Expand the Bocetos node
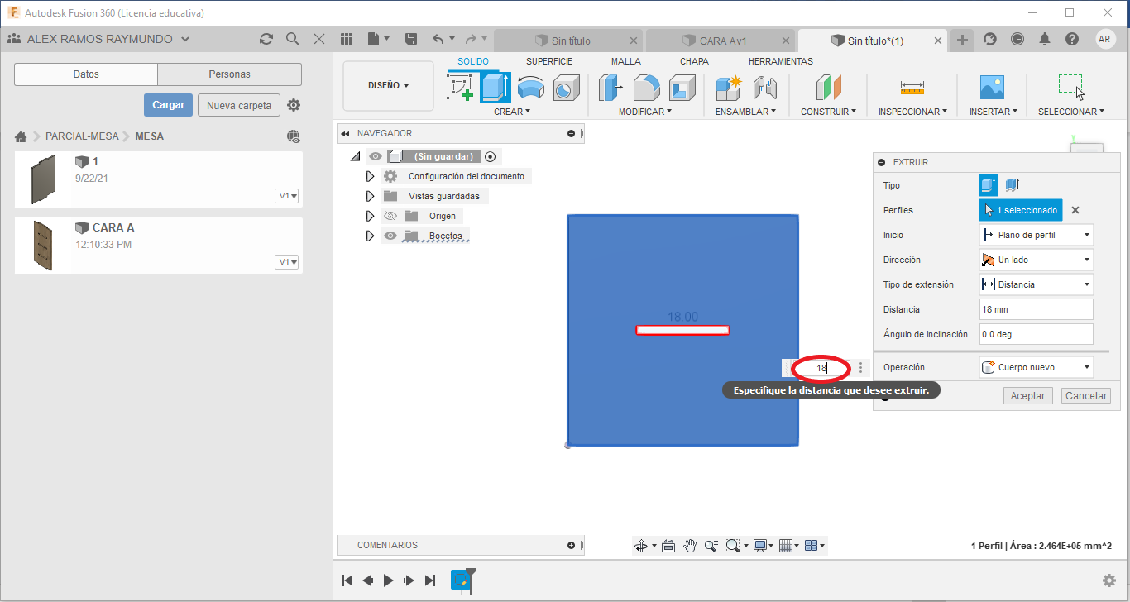The width and height of the screenshot is (1130, 602). [370, 236]
